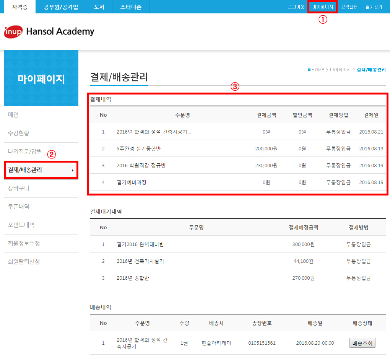Select 수강현황 in the sidebar
Viewport: 390px width, 360px height.
coord(41,134)
